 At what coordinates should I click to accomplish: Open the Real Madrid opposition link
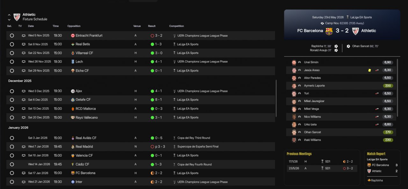84,147
